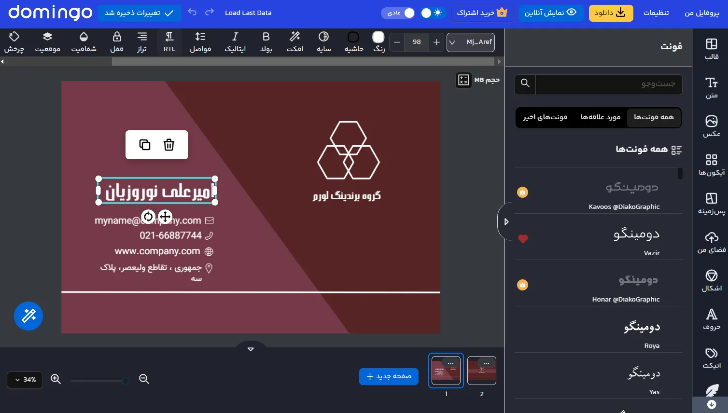The width and height of the screenshot is (728, 413).
Task: Click the font size value 98 field
Action: [x=417, y=42]
